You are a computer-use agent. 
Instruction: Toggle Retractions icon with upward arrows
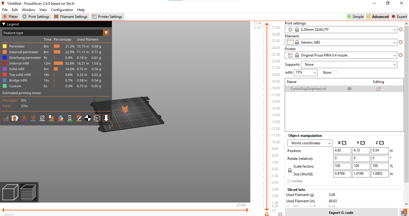(x=24, y=118)
